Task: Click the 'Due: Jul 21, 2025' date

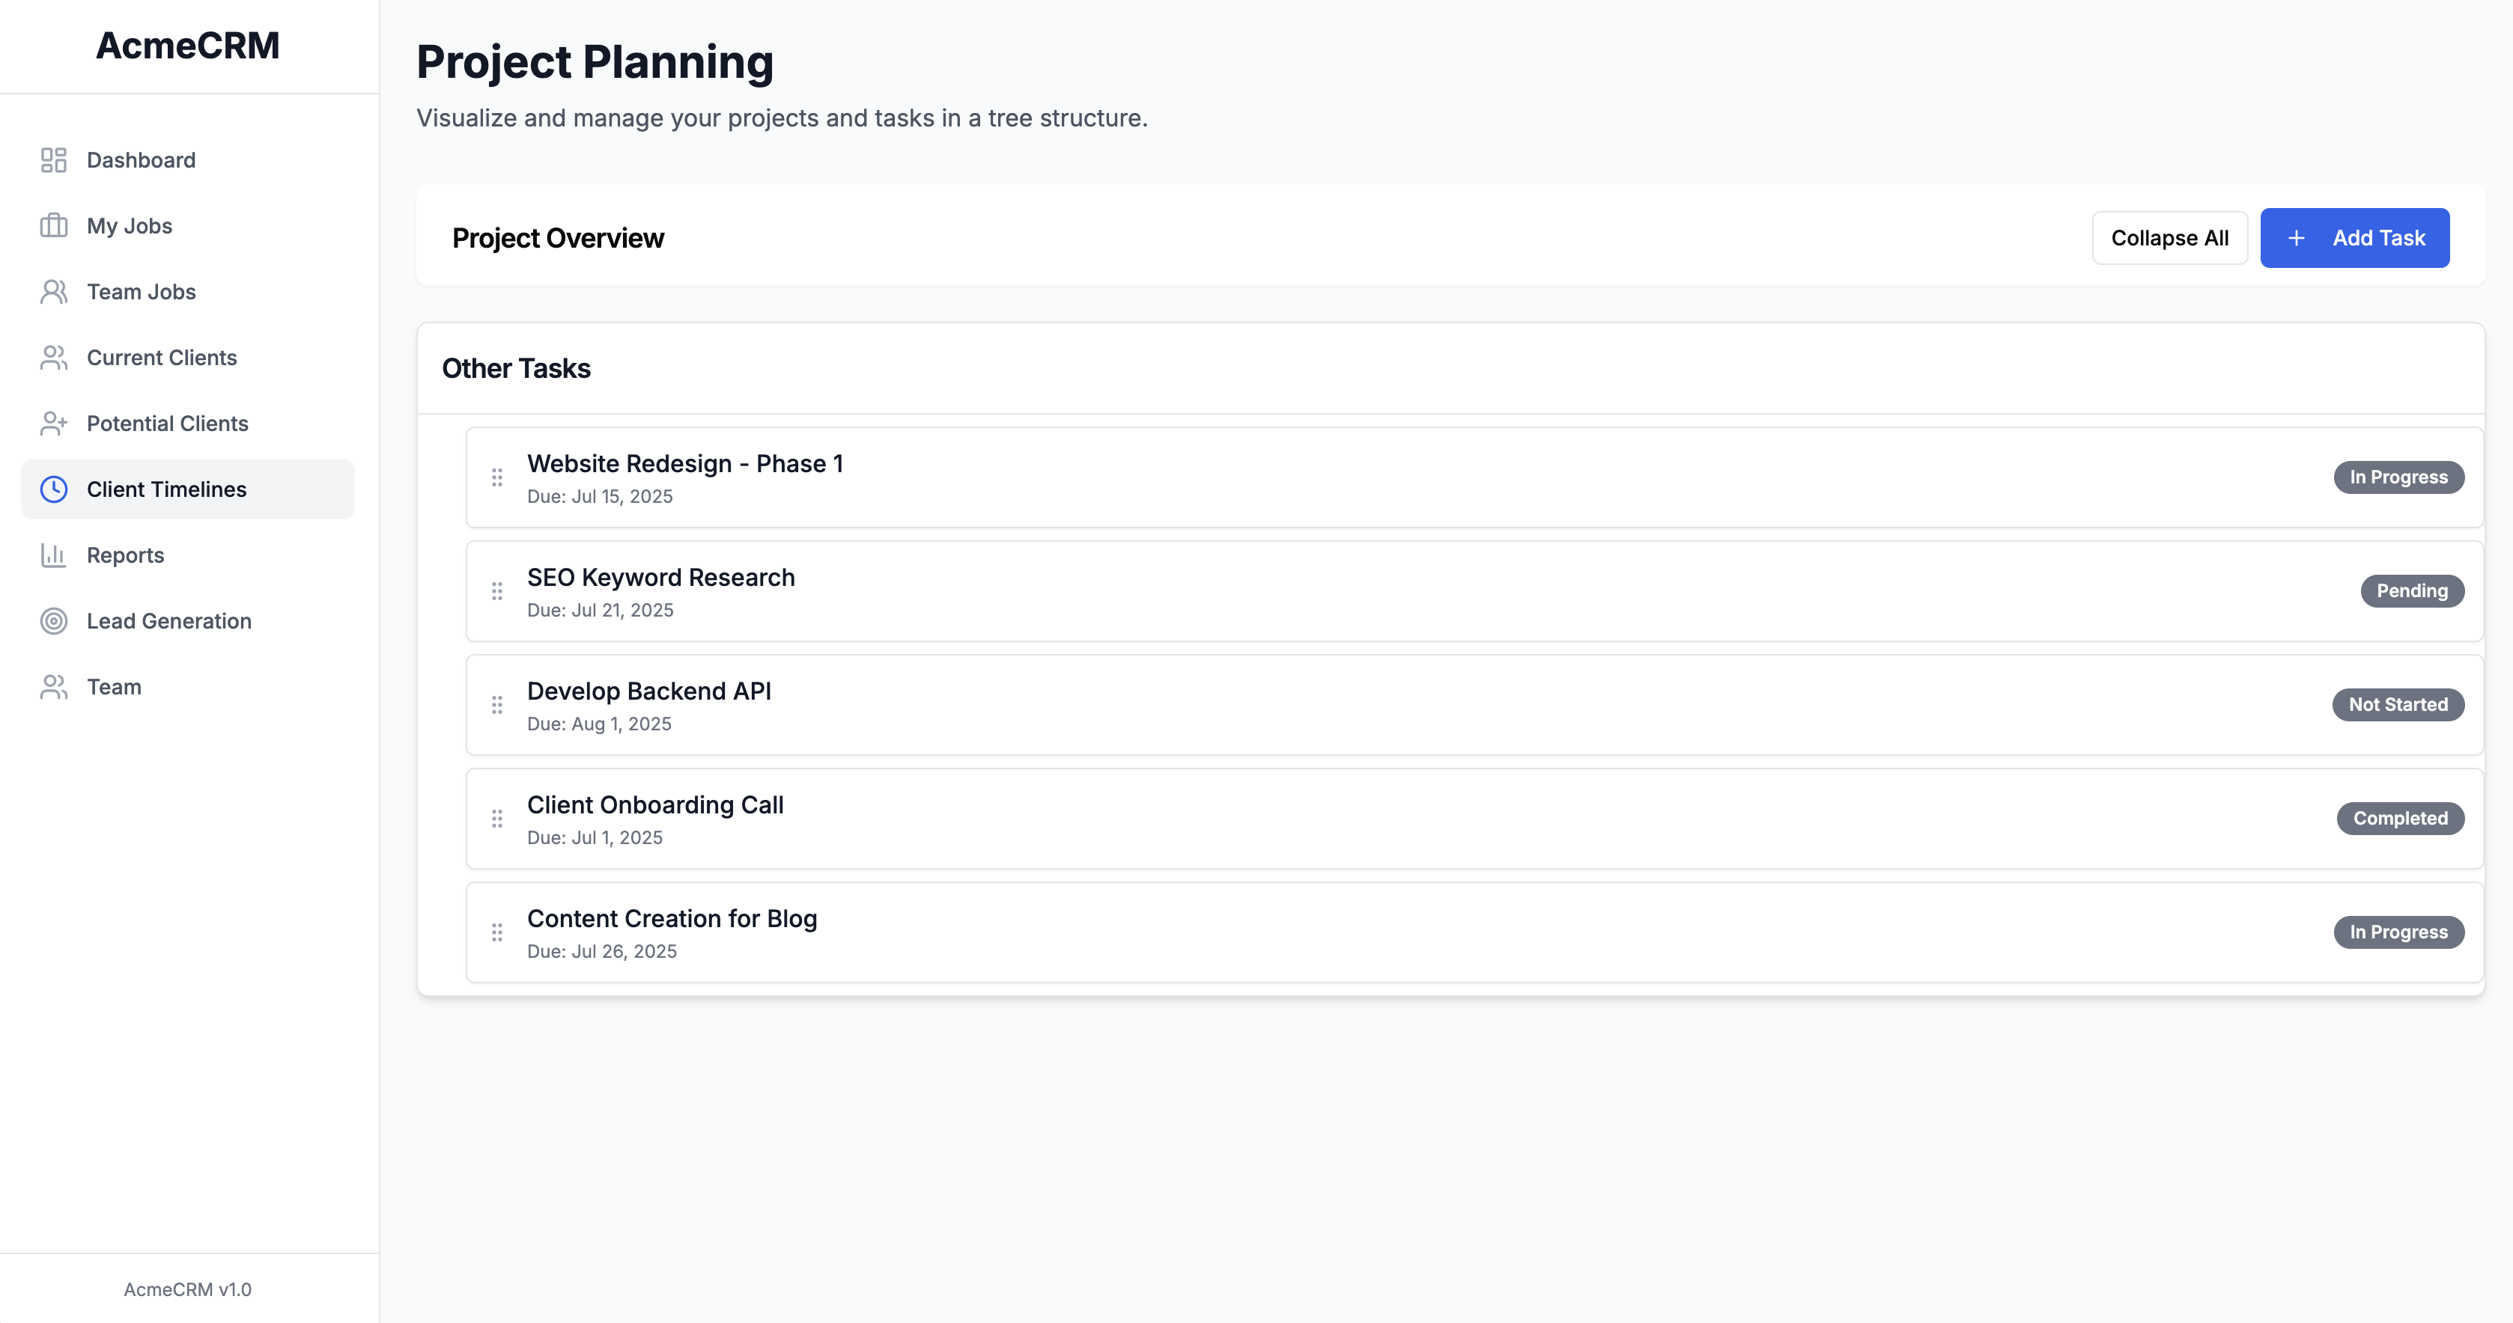Action: click(600, 611)
